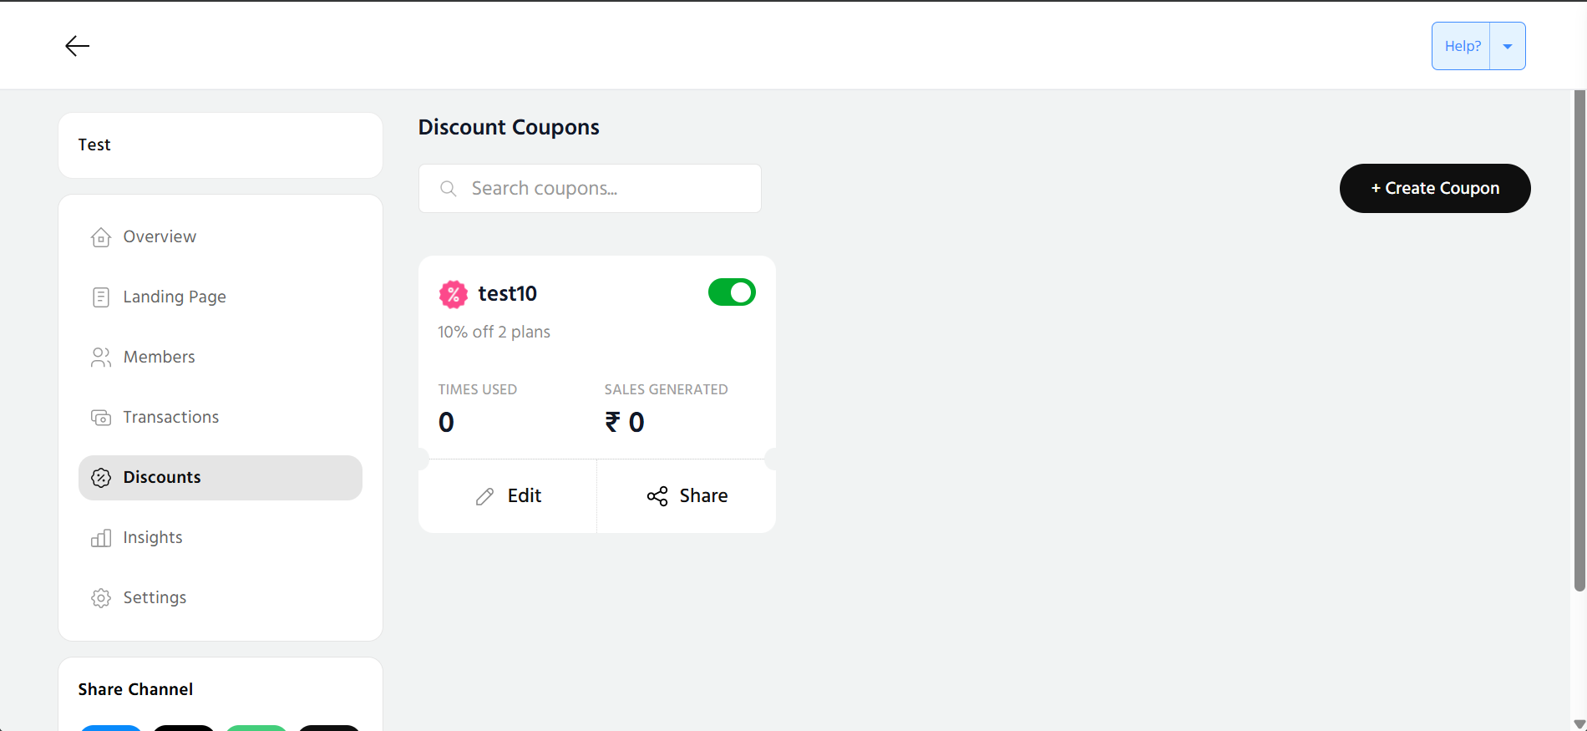Click the Members people icon

(x=101, y=358)
